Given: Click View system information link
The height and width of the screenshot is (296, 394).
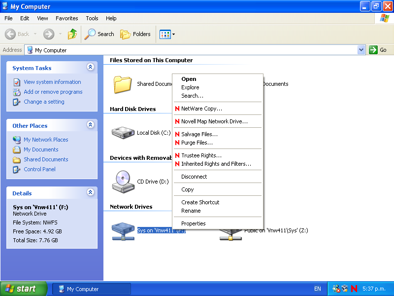Looking at the screenshot, I should (x=52, y=82).
